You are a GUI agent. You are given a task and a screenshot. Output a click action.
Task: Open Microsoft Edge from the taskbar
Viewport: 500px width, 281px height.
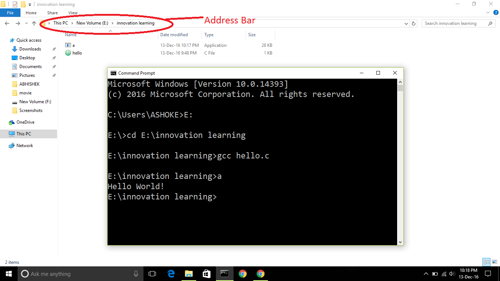[171, 273]
